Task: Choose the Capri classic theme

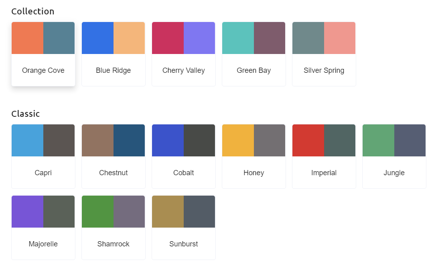Action: [x=43, y=156]
